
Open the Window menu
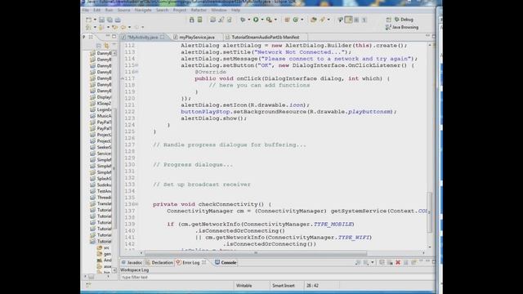pyautogui.click(x=219, y=11)
